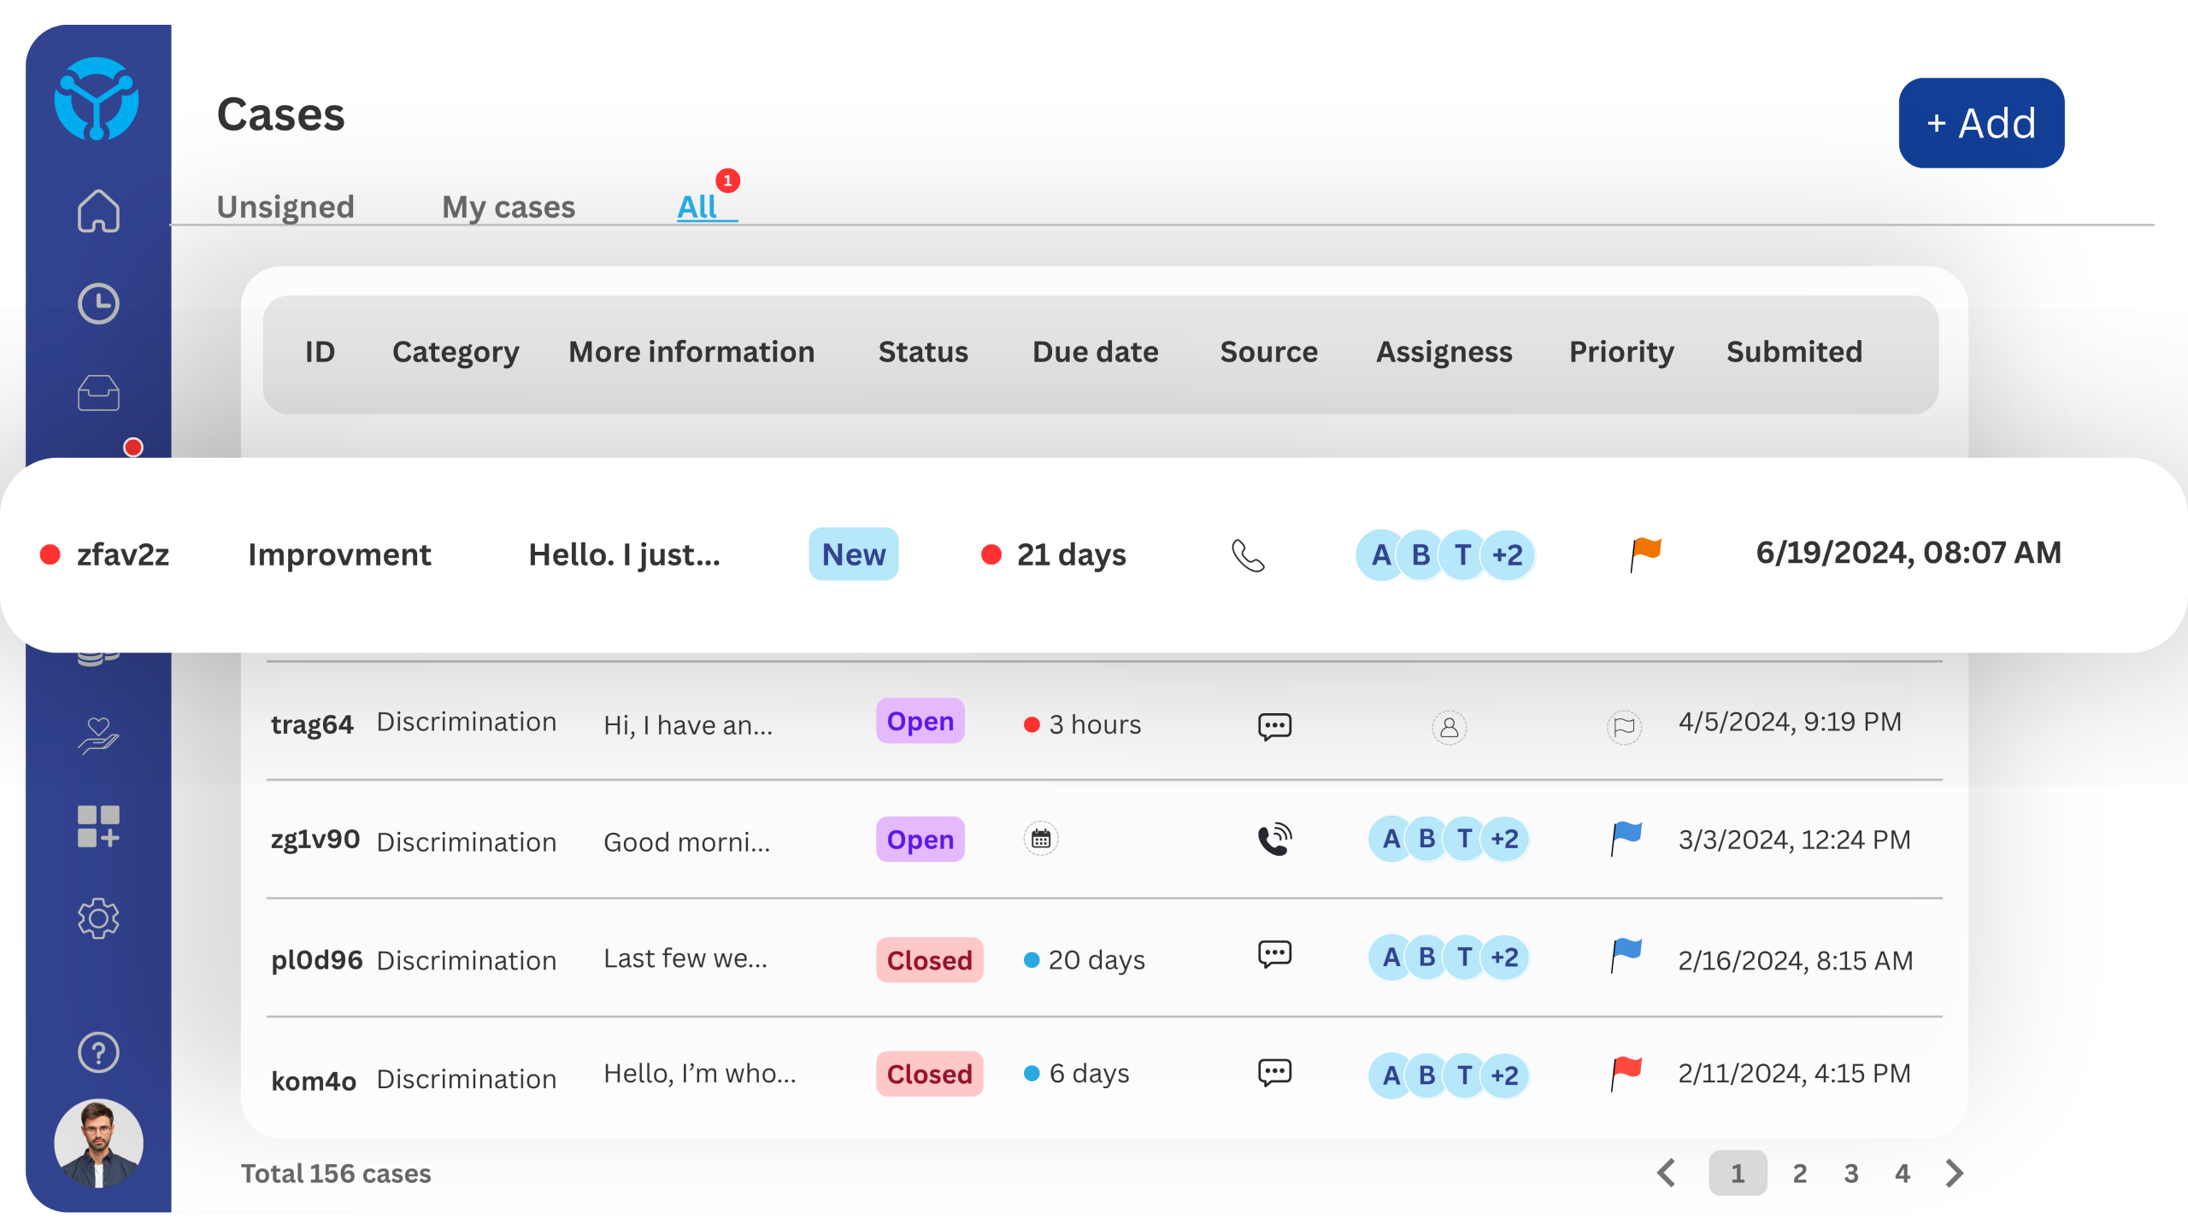Screen dimensions: 2188x1230
Task: Switch to the Unsigned tab
Action: pyautogui.click(x=285, y=207)
